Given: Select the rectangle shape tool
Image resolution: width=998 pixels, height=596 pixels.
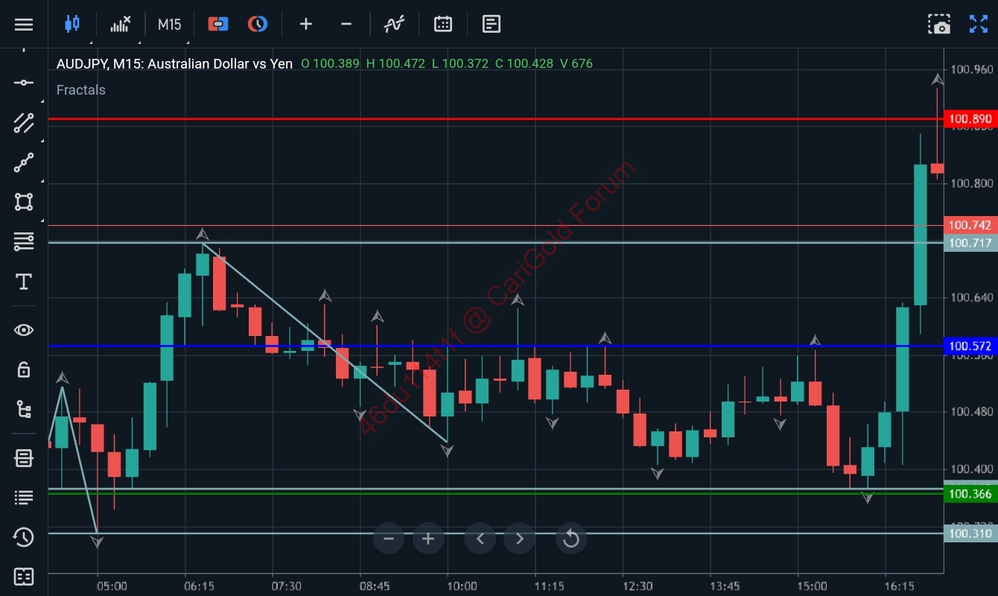Looking at the screenshot, I should (x=24, y=202).
